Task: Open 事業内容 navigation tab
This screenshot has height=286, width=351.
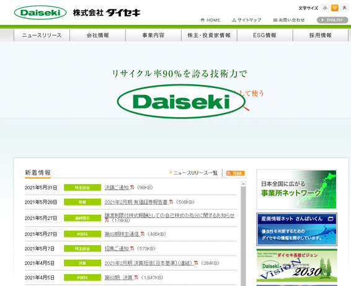Action: click(x=153, y=35)
